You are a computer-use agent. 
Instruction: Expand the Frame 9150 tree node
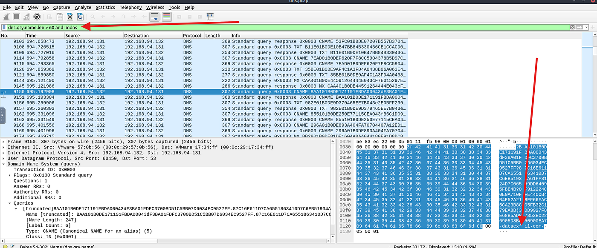[x=4, y=142]
